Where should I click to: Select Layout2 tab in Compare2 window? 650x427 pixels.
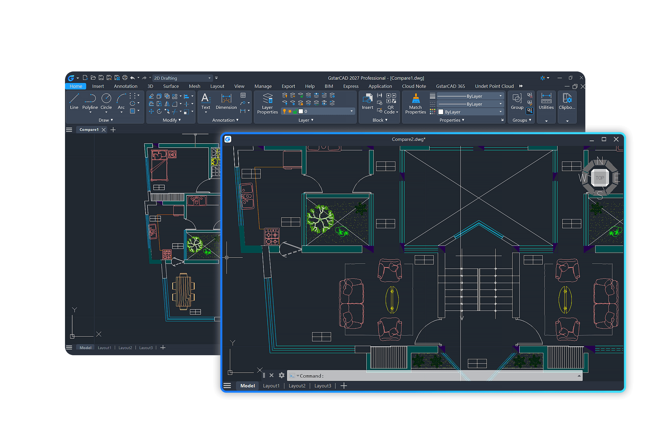coord(297,386)
